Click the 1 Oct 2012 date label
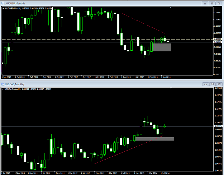The image size is (224, 175). pyautogui.click(x=100, y=77)
